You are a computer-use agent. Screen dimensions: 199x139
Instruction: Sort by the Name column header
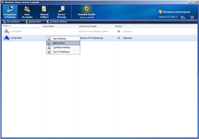click(x=21, y=26)
